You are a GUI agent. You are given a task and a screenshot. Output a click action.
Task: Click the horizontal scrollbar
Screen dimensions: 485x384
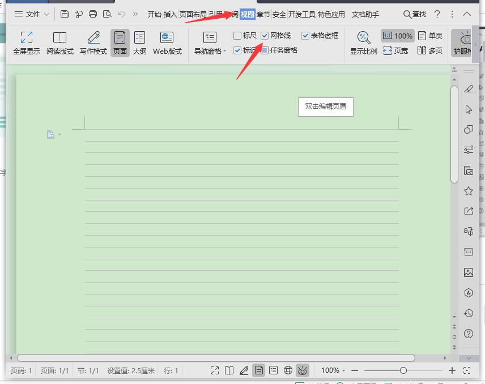[x=216, y=358]
